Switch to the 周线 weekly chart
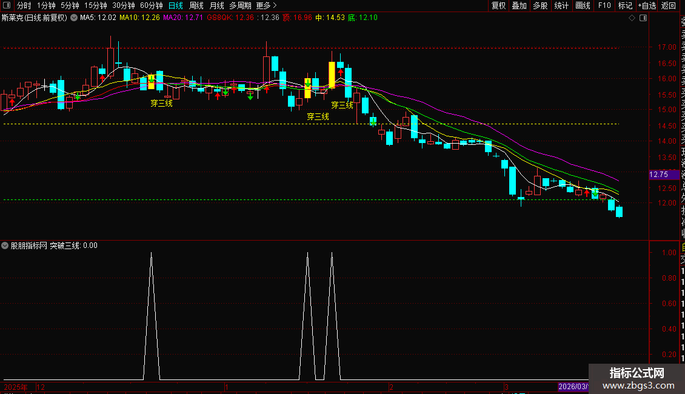 (x=196, y=5)
